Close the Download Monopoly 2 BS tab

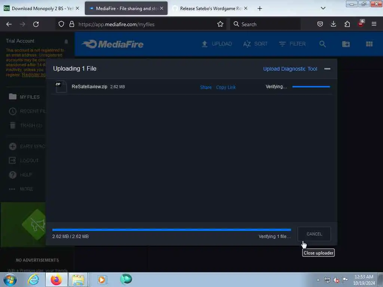click(x=77, y=8)
